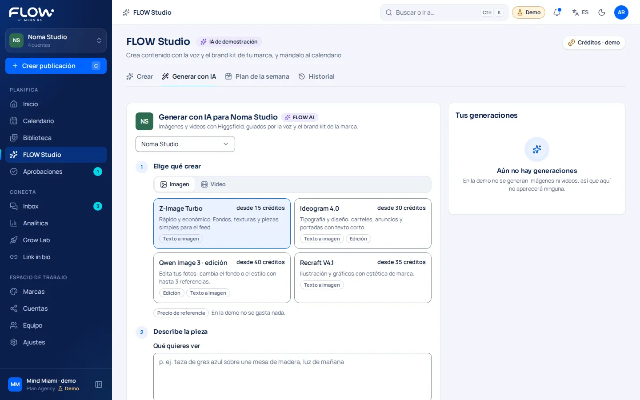Click desde 30 créditos on Ideogram
Image resolution: width=640 pixels, height=400 pixels.
click(x=401, y=208)
